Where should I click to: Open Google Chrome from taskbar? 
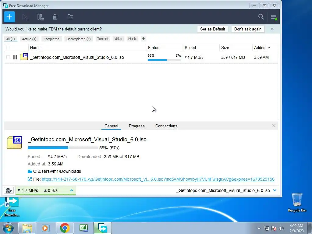pyautogui.click(x=65, y=228)
